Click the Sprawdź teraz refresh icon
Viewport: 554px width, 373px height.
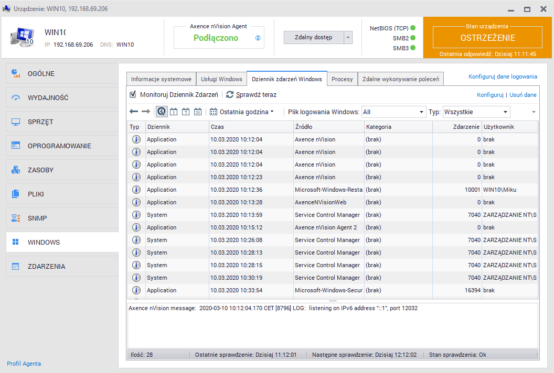(230, 95)
